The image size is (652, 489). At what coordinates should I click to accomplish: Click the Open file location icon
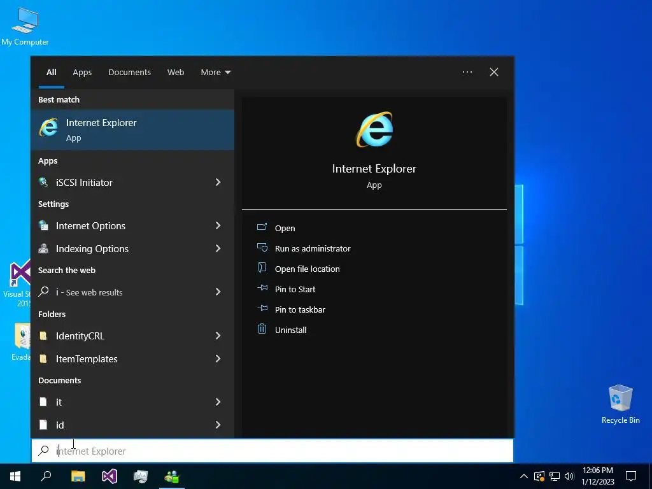click(262, 268)
